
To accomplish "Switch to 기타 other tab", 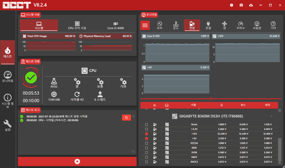I will click(x=273, y=25).
